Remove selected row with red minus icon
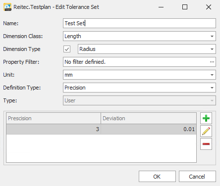The height and width of the screenshot is (186, 220). coord(206,144)
